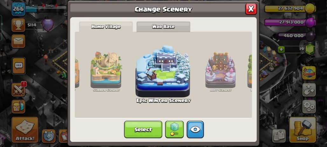Choose the Summer Scenery thumbnail

click(106, 71)
